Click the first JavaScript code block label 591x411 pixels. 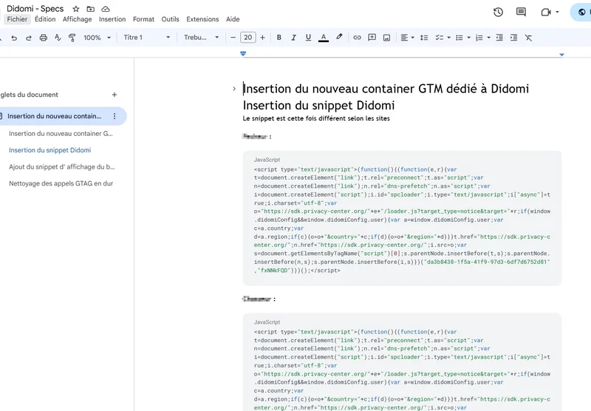[267, 160]
